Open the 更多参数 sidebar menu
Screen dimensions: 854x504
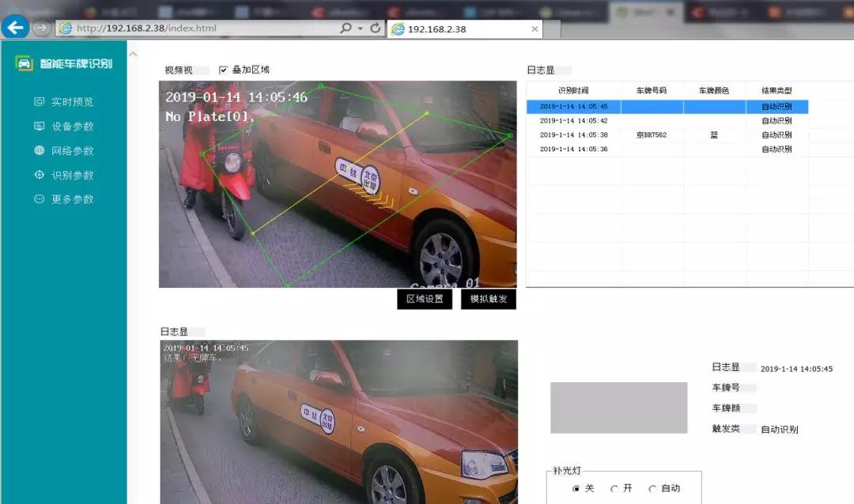pos(64,199)
